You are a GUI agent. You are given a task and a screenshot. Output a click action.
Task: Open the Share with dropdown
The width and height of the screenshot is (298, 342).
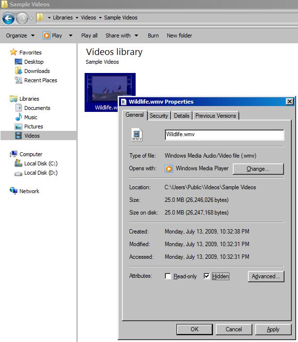pos(122,36)
